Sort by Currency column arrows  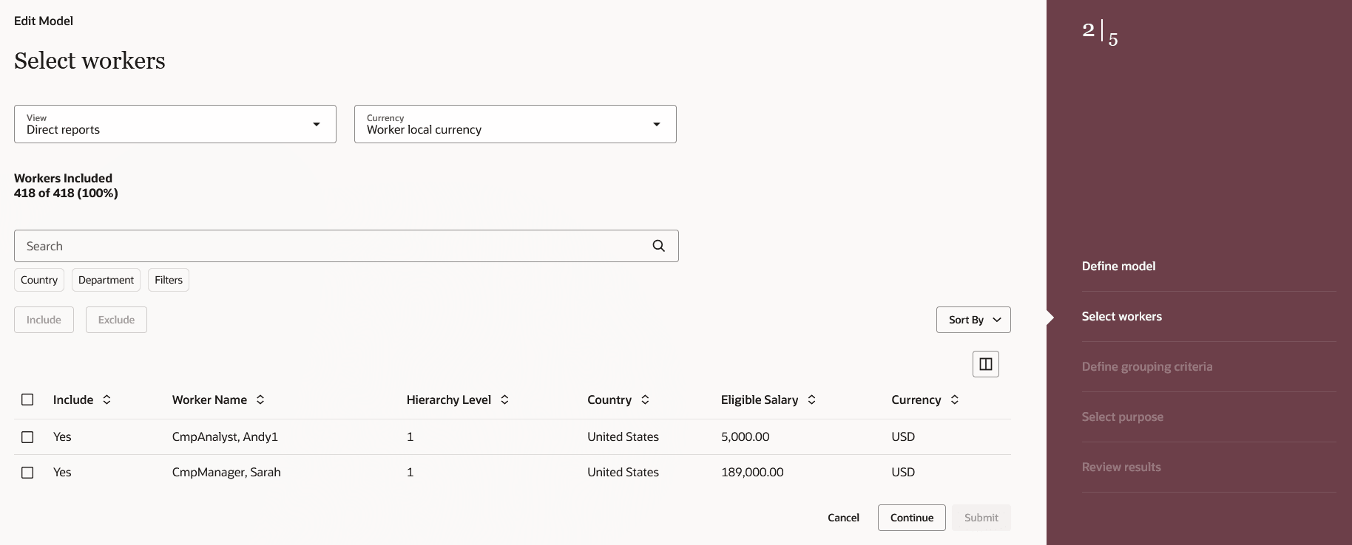pyautogui.click(x=955, y=400)
